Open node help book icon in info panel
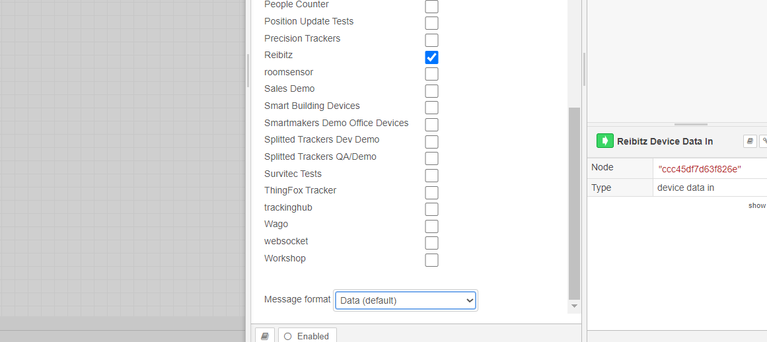This screenshot has width=767, height=342. [x=749, y=141]
